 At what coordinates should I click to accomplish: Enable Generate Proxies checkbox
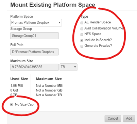tap(82, 46)
